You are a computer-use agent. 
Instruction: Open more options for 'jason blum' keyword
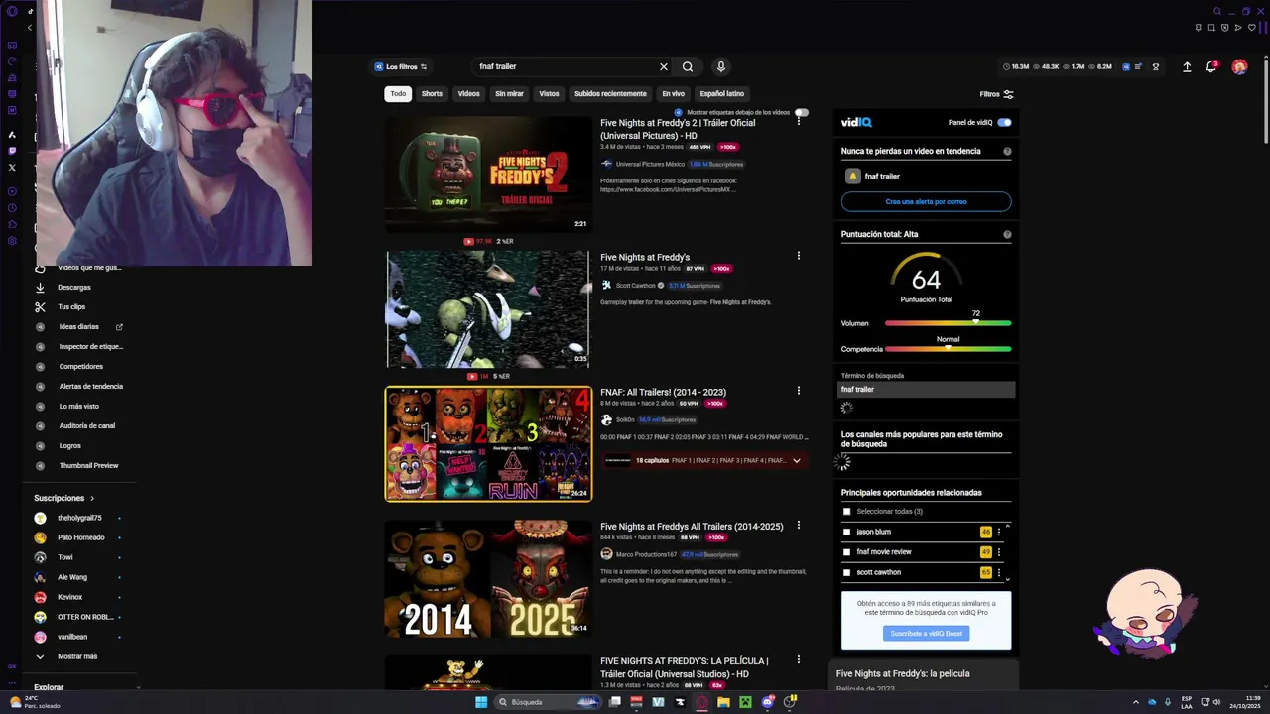click(x=999, y=532)
